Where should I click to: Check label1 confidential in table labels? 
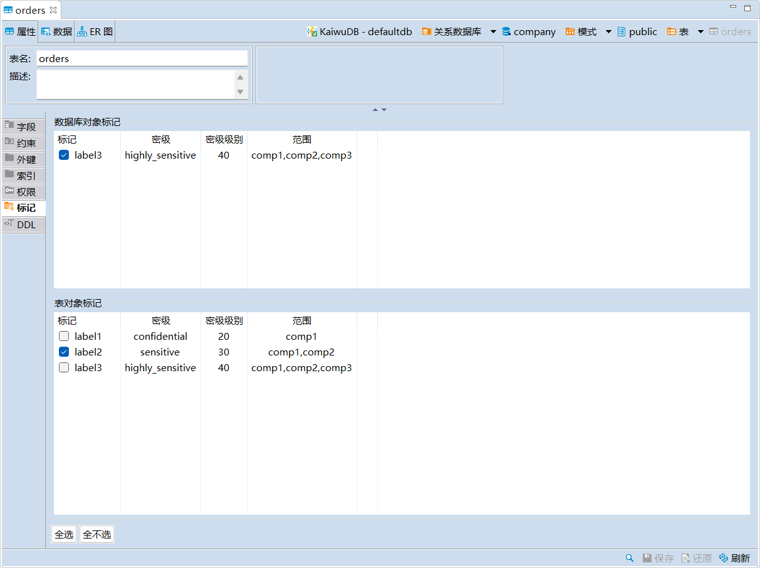[64, 337]
